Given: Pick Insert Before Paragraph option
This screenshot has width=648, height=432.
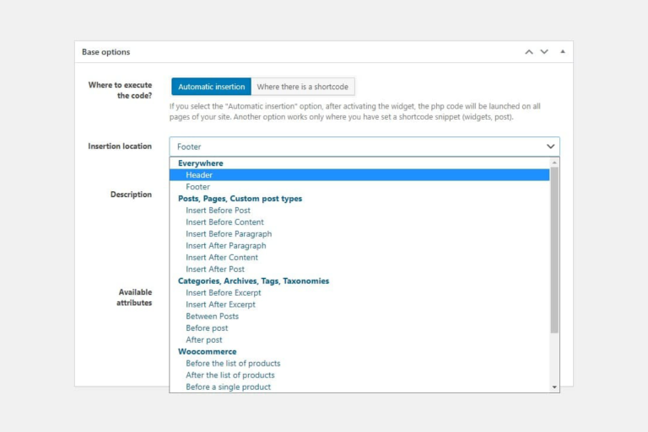Looking at the screenshot, I should point(229,234).
